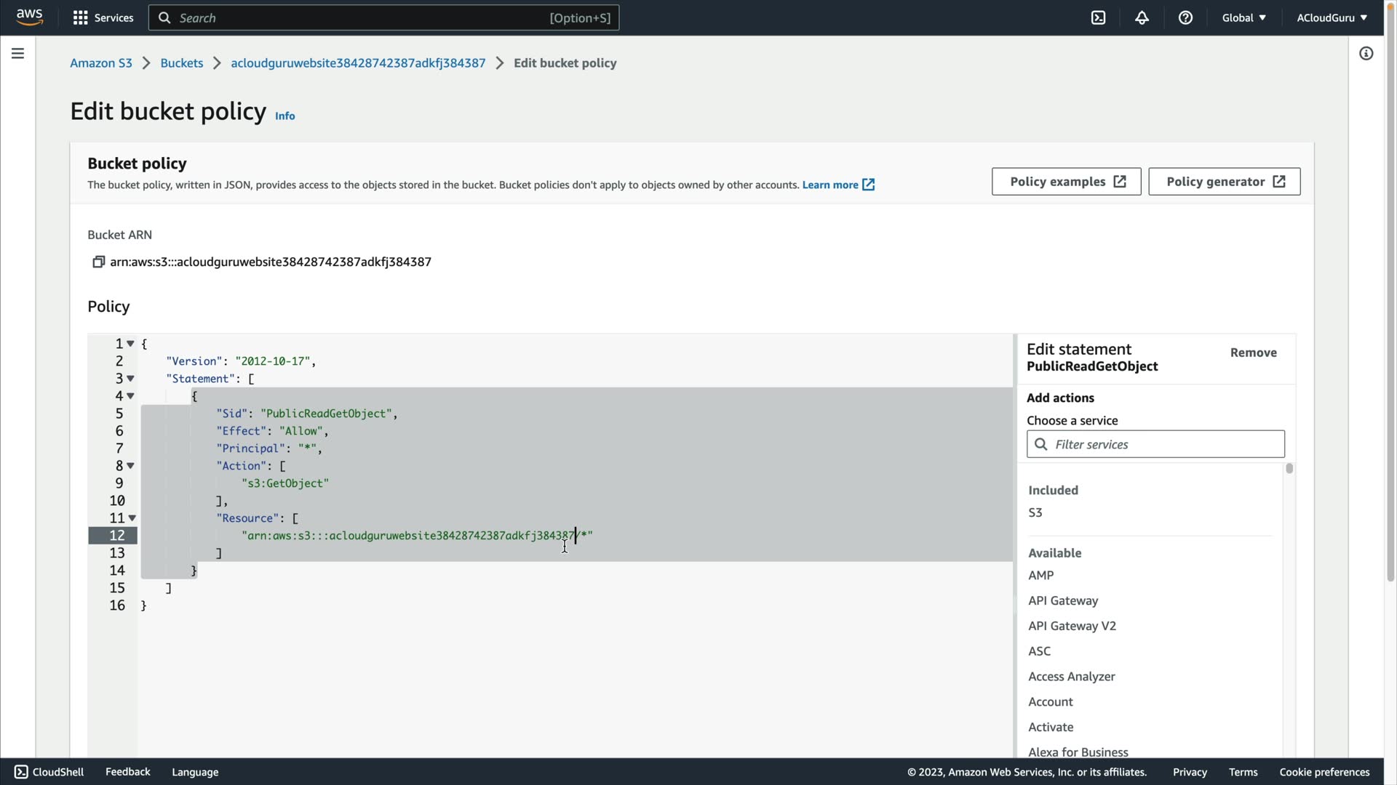Click the AWS logo home icon

29,17
